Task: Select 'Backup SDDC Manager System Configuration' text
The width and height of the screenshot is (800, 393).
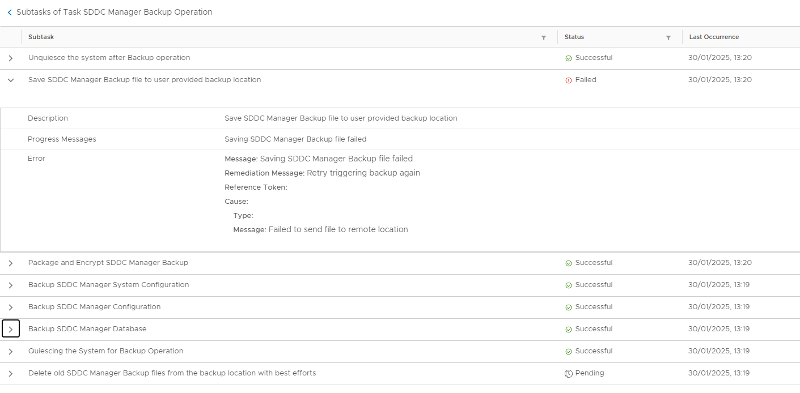Action: point(109,285)
